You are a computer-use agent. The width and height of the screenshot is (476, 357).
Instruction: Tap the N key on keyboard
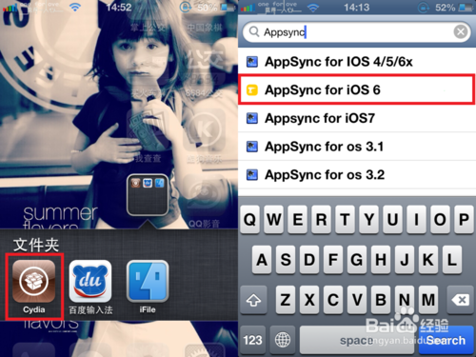(x=405, y=300)
